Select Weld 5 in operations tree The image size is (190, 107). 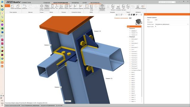[x=133, y=85]
